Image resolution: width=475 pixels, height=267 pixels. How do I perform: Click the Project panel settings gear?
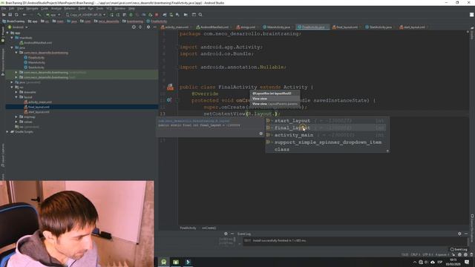[148, 27]
